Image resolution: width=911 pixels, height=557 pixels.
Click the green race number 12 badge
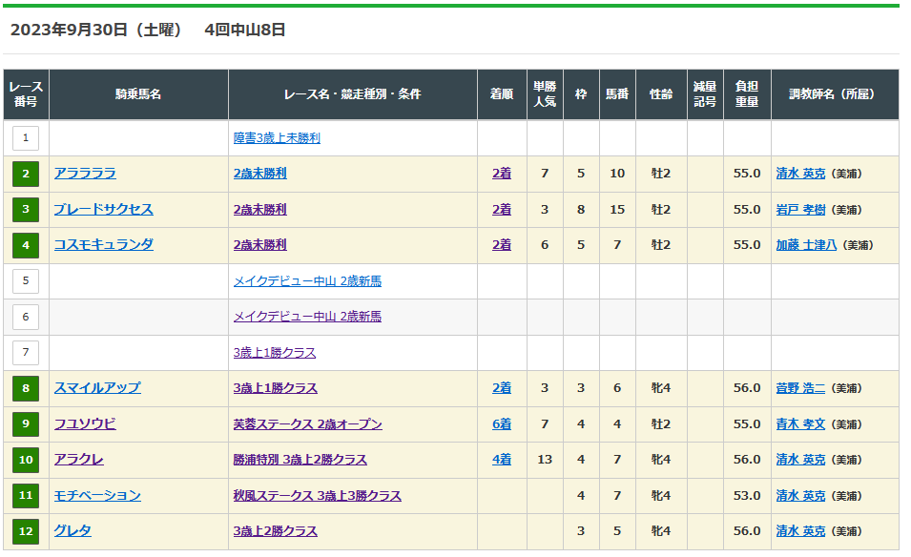26,531
